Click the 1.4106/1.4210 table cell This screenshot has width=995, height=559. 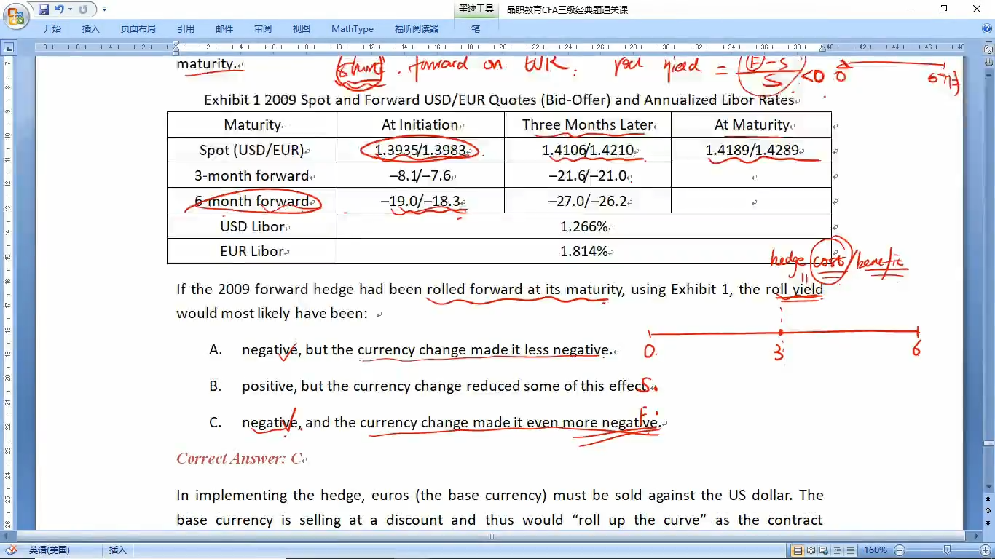[588, 151]
